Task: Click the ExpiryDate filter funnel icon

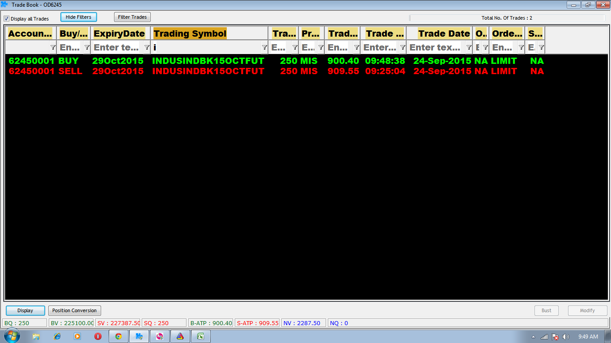Action: click(x=147, y=47)
